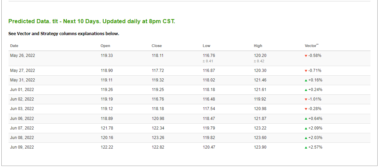Click the Low column header

206,46
